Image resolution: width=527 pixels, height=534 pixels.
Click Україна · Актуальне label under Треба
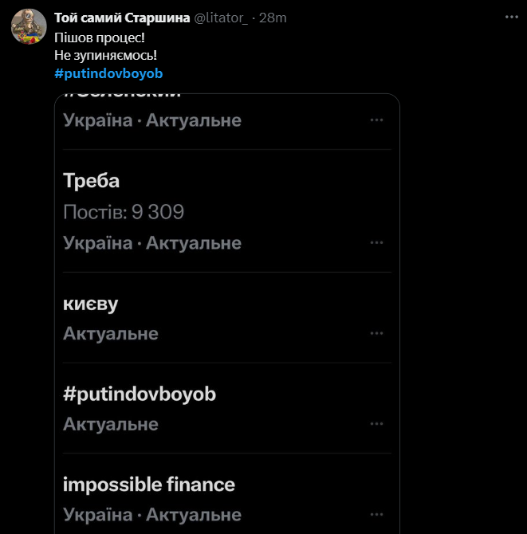151,242
